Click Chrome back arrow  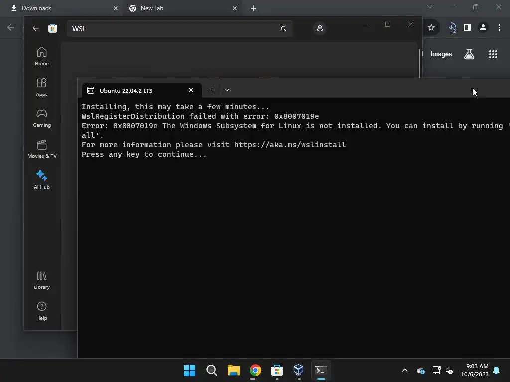point(11,28)
